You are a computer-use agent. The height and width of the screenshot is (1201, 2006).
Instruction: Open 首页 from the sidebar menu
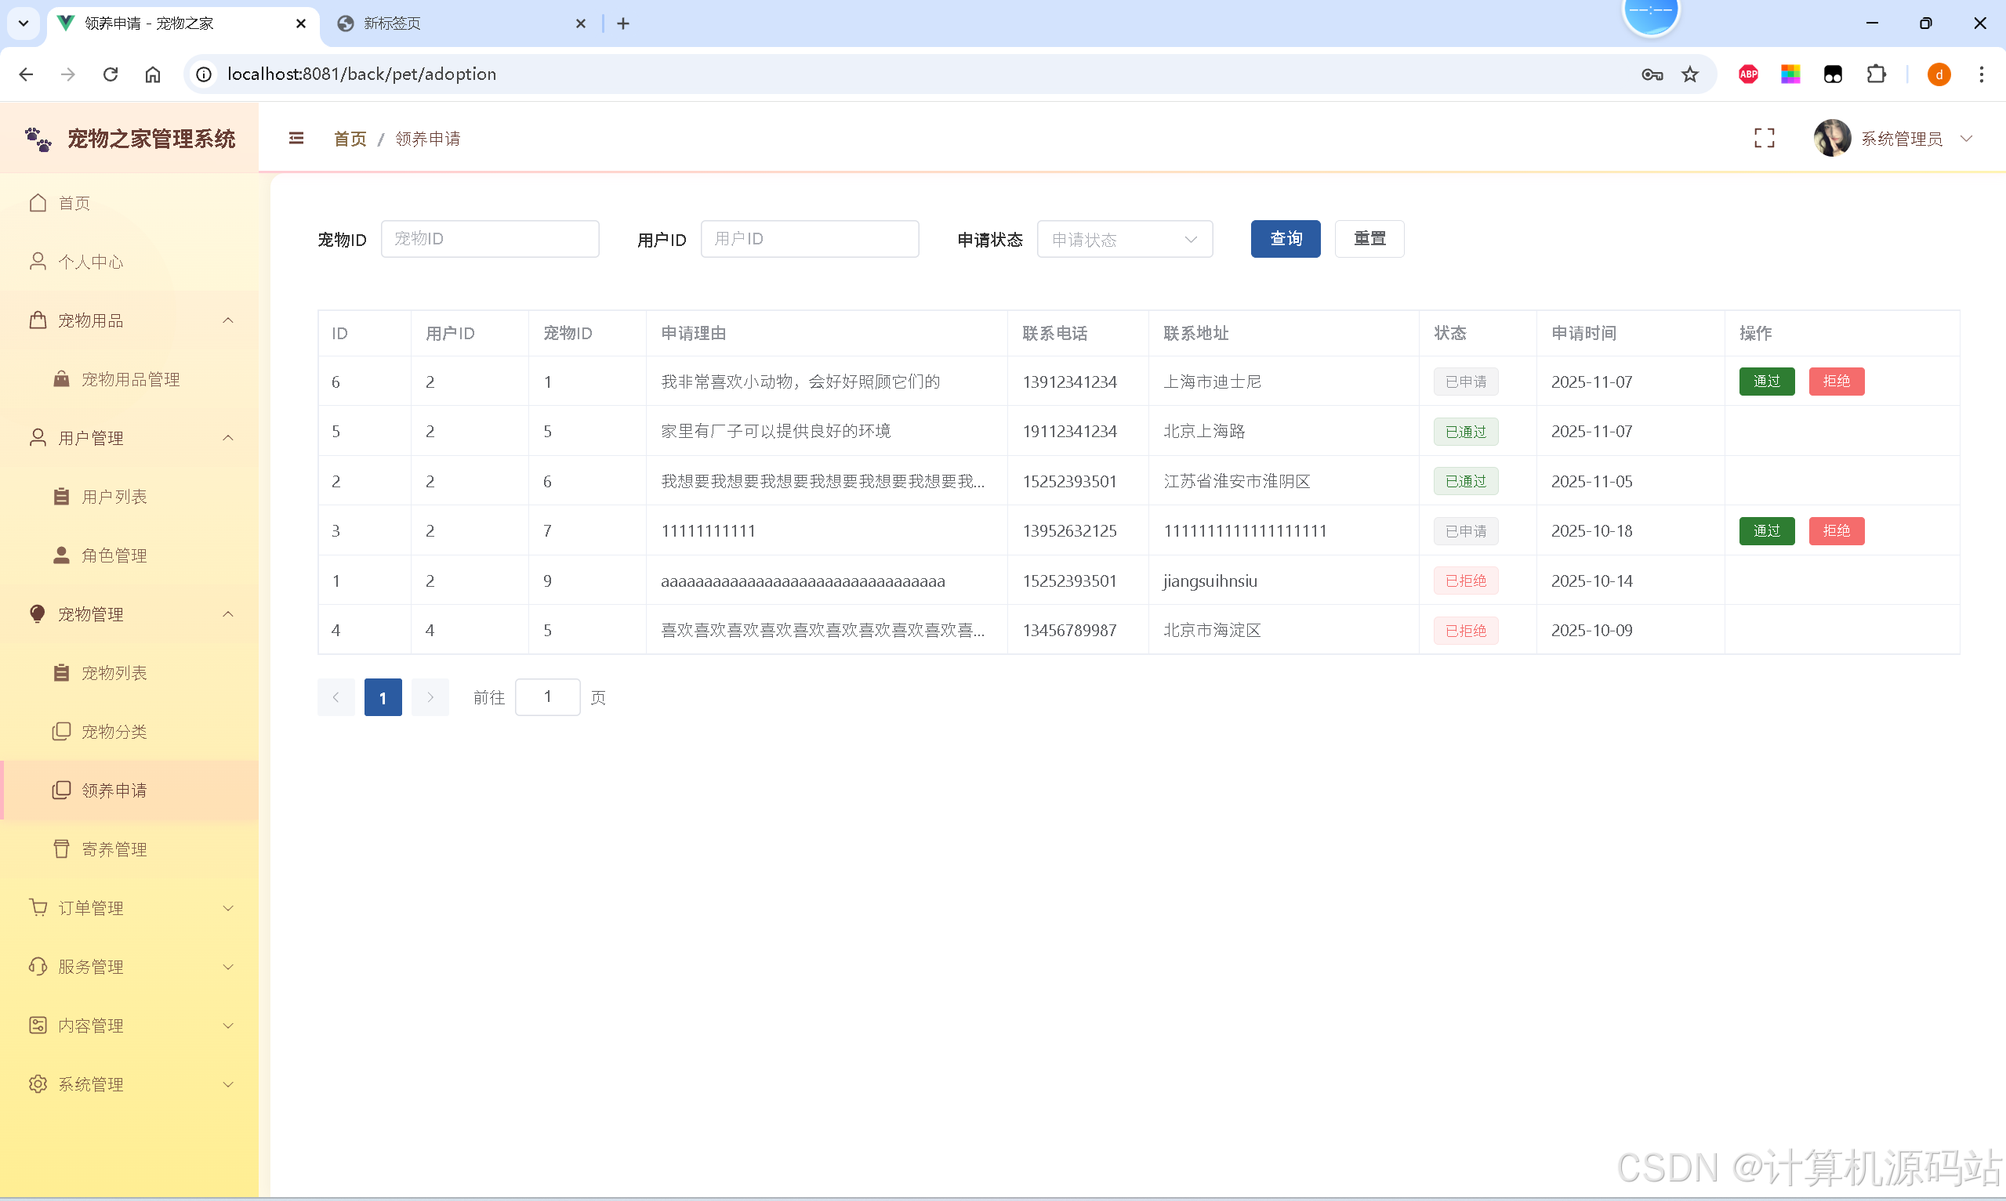pos(129,202)
